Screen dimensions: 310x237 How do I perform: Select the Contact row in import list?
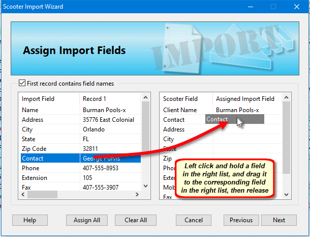(81, 159)
